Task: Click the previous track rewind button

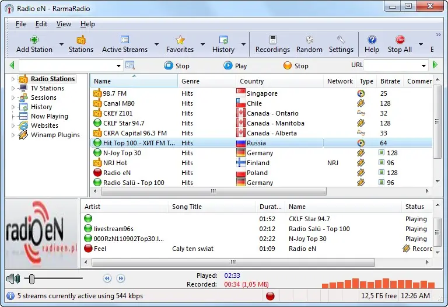Action: (107, 278)
